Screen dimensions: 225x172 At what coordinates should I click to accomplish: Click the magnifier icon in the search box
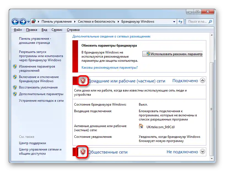click(x=210, y=21)
